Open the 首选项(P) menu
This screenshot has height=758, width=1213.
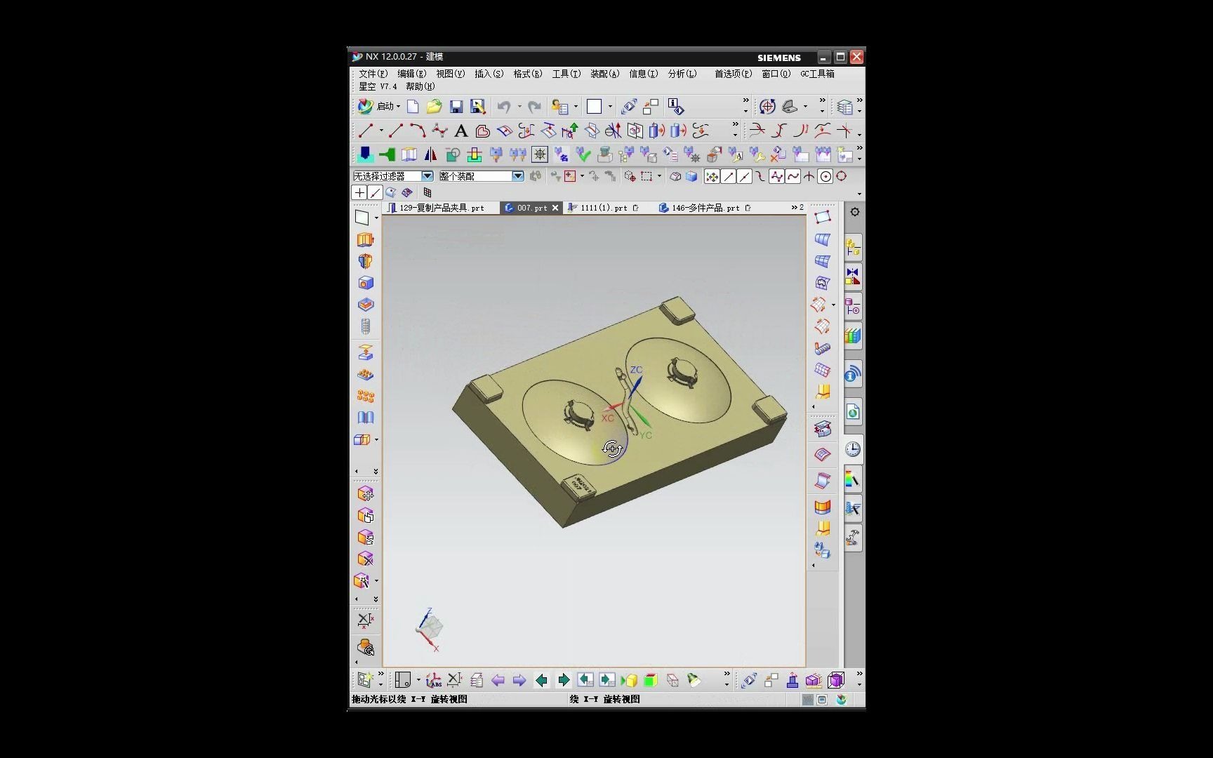click(733, 74)
